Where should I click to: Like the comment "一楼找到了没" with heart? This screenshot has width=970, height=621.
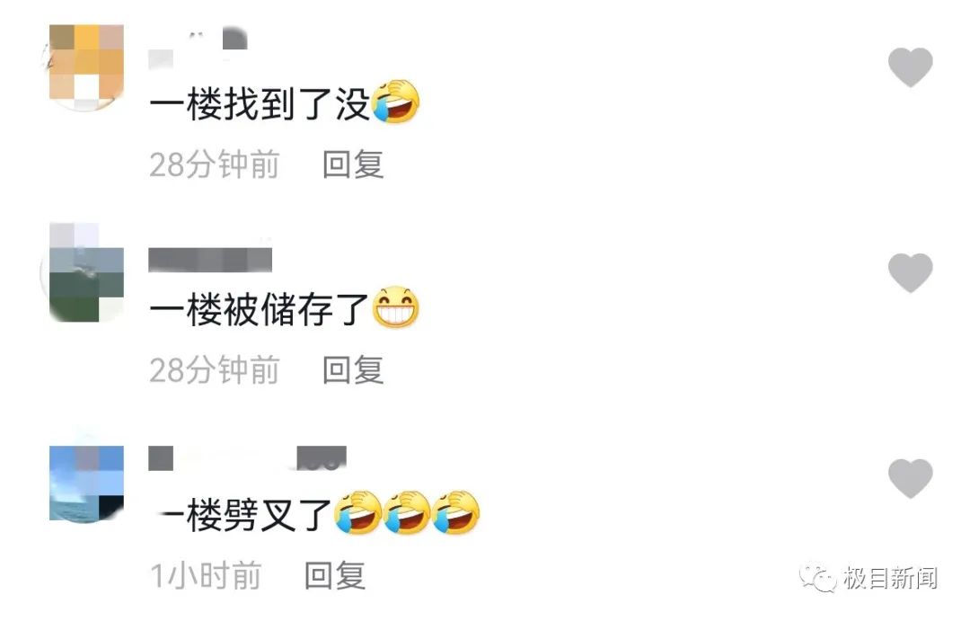coord(910,67)
